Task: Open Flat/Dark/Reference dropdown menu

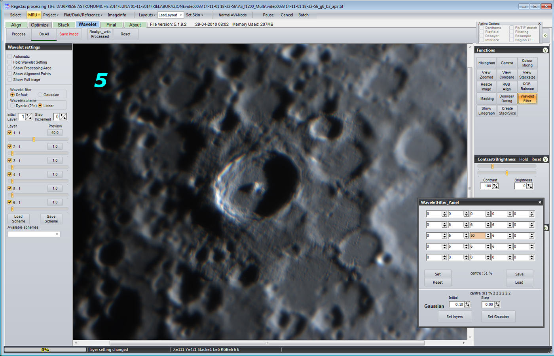Action: [83, 15]
